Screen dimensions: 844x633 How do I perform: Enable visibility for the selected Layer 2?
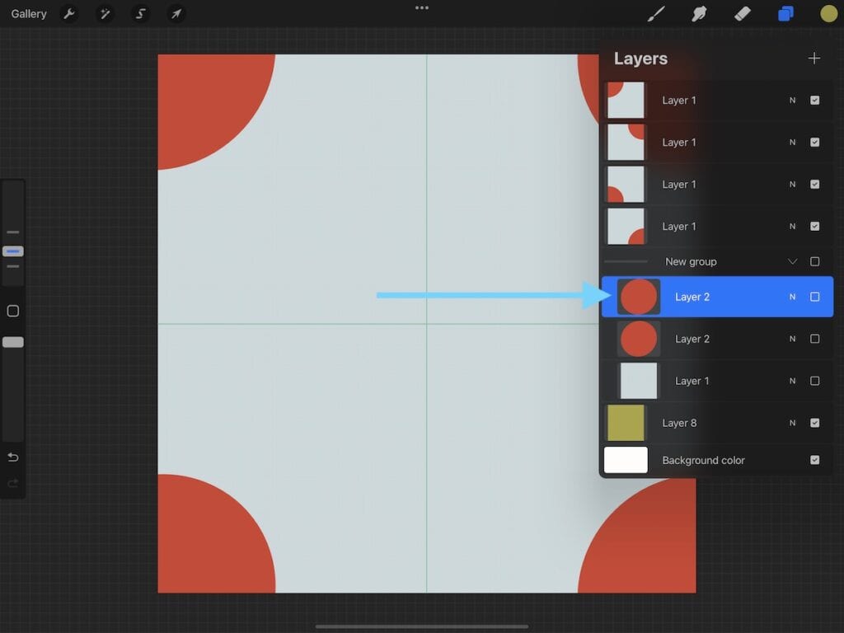pyautogui.click(x=815, y=297)
